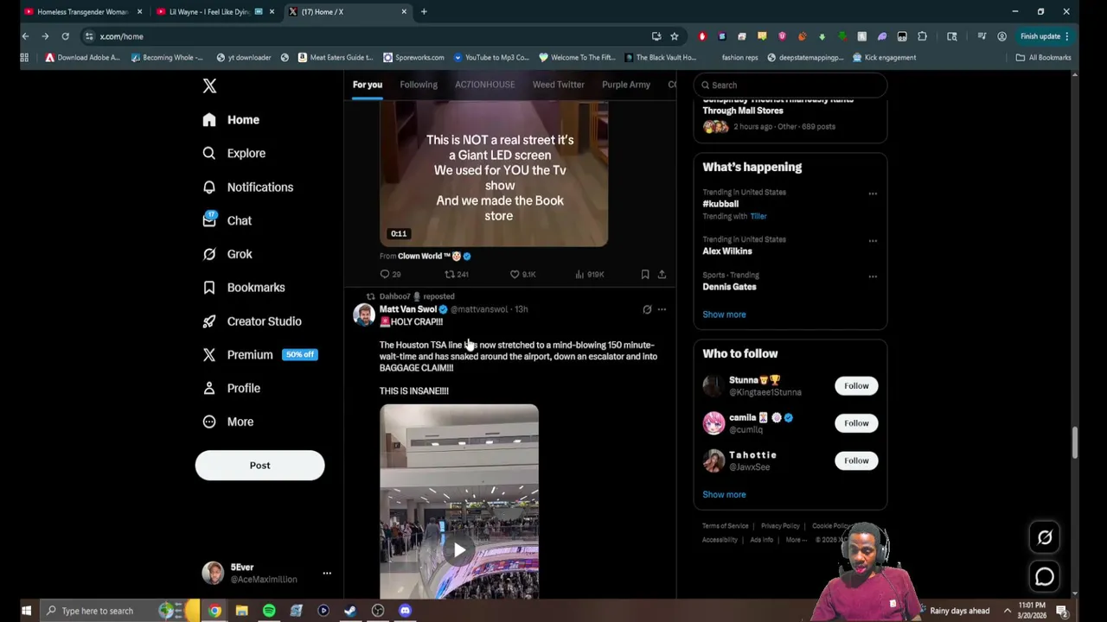Open Bookmarks from the sidebar
This screenshot has width=1107, height=622.
[243, 288]
